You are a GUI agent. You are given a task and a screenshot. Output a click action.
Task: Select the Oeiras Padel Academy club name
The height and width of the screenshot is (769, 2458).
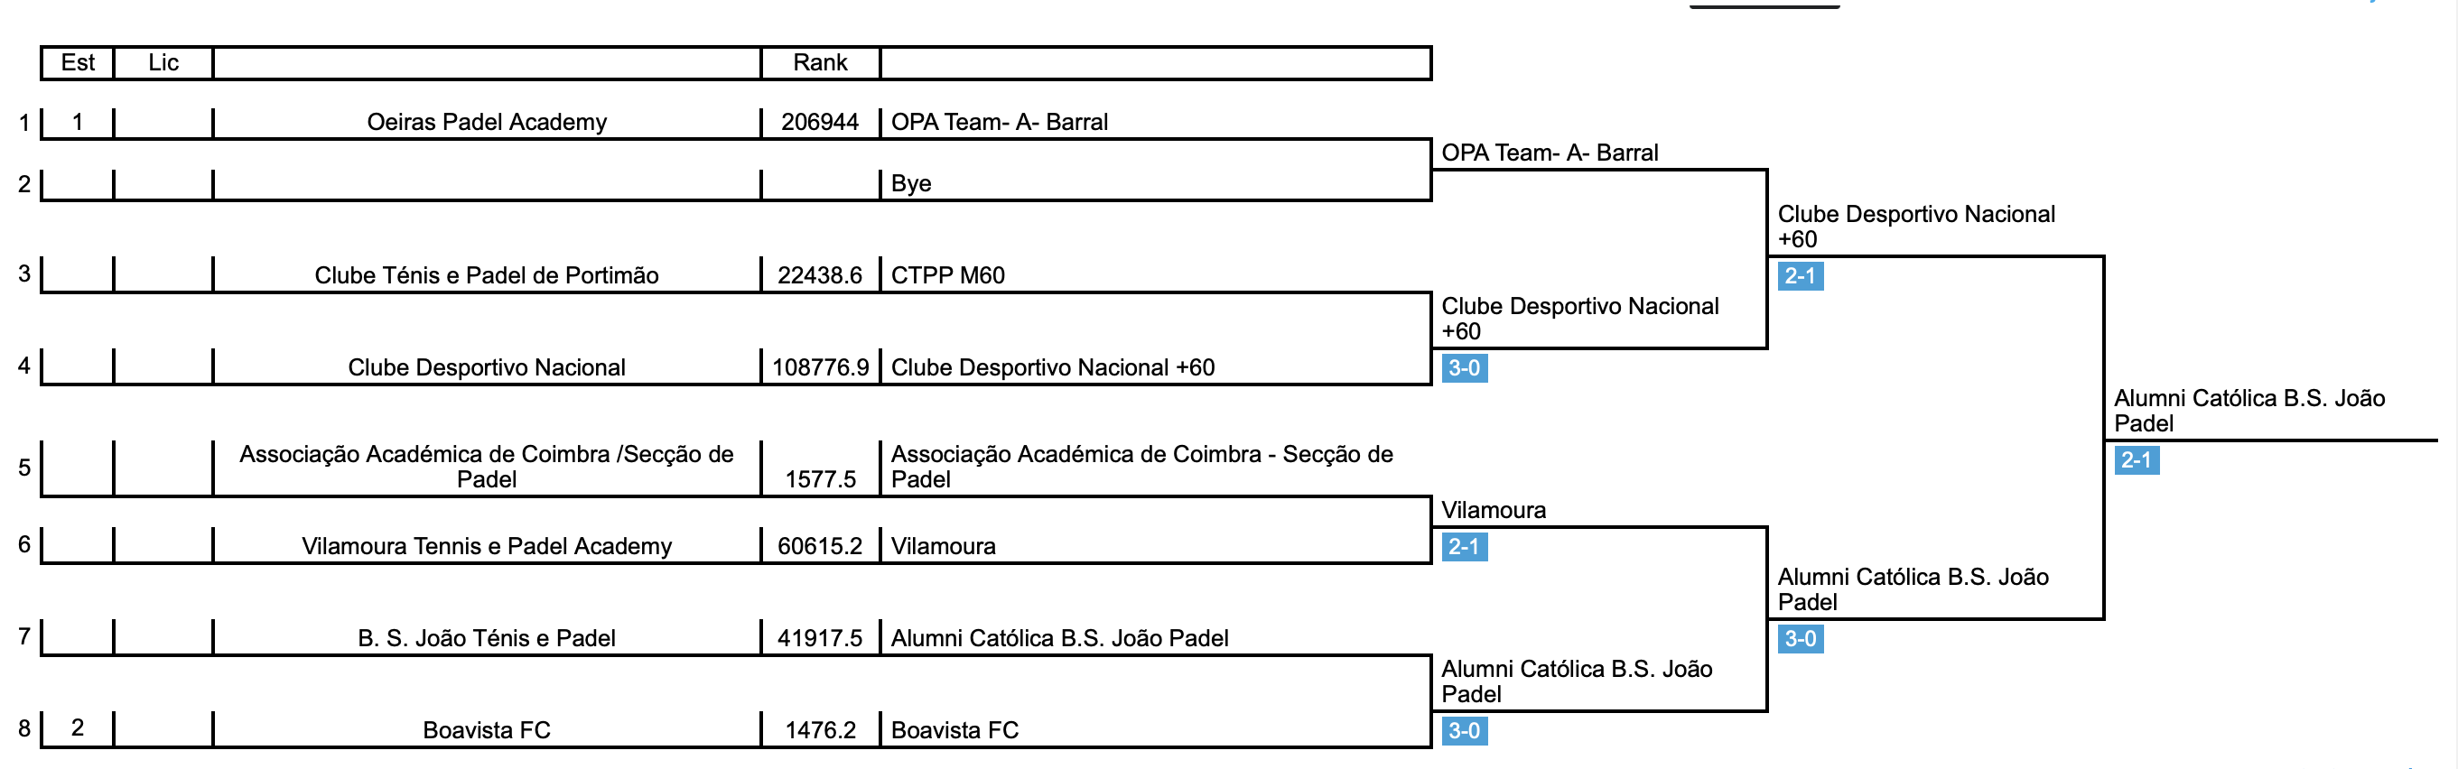point(487,122)
